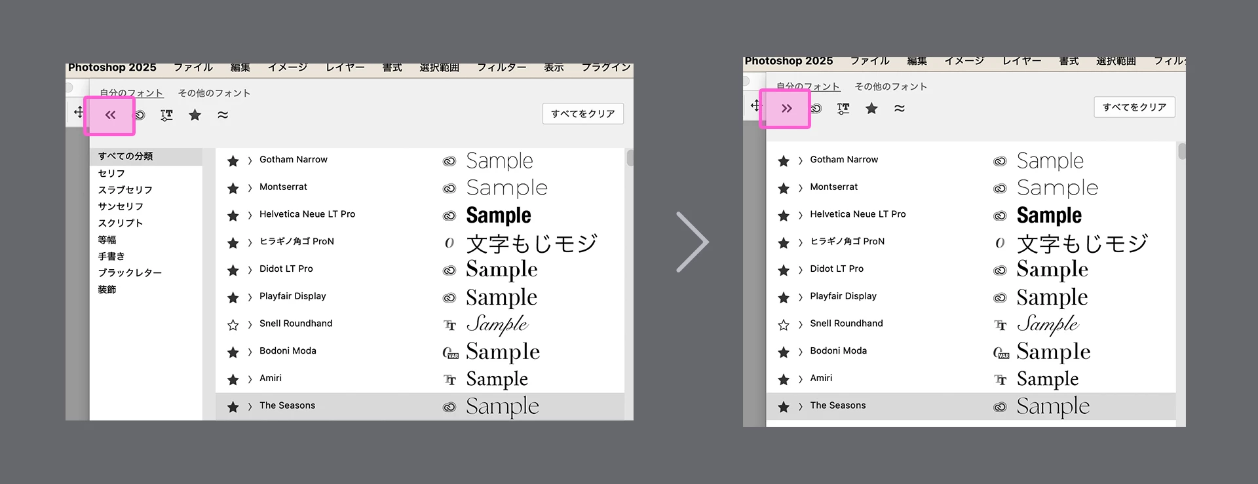Expand Gotham Narrow font family, left panel
Viewport: 1258px width, 484px height.
(x=250, y=161)
